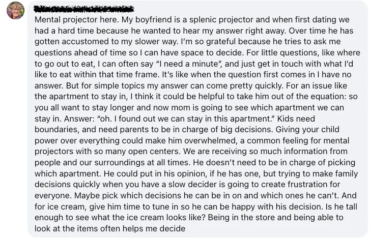The width and height of the screenshot is (369, 238).
Task: Click the commenter's profile picture avatar
Action: (x=15, y=10)
